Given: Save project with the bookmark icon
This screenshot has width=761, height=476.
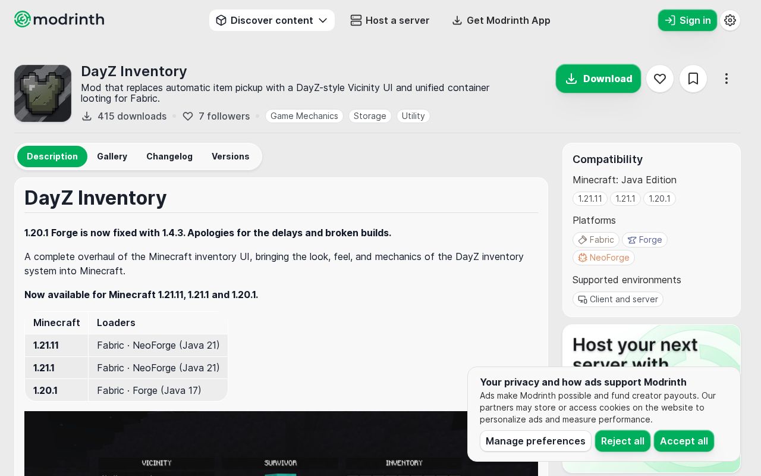Looking at the screenshot, I should tap(693, 79).
